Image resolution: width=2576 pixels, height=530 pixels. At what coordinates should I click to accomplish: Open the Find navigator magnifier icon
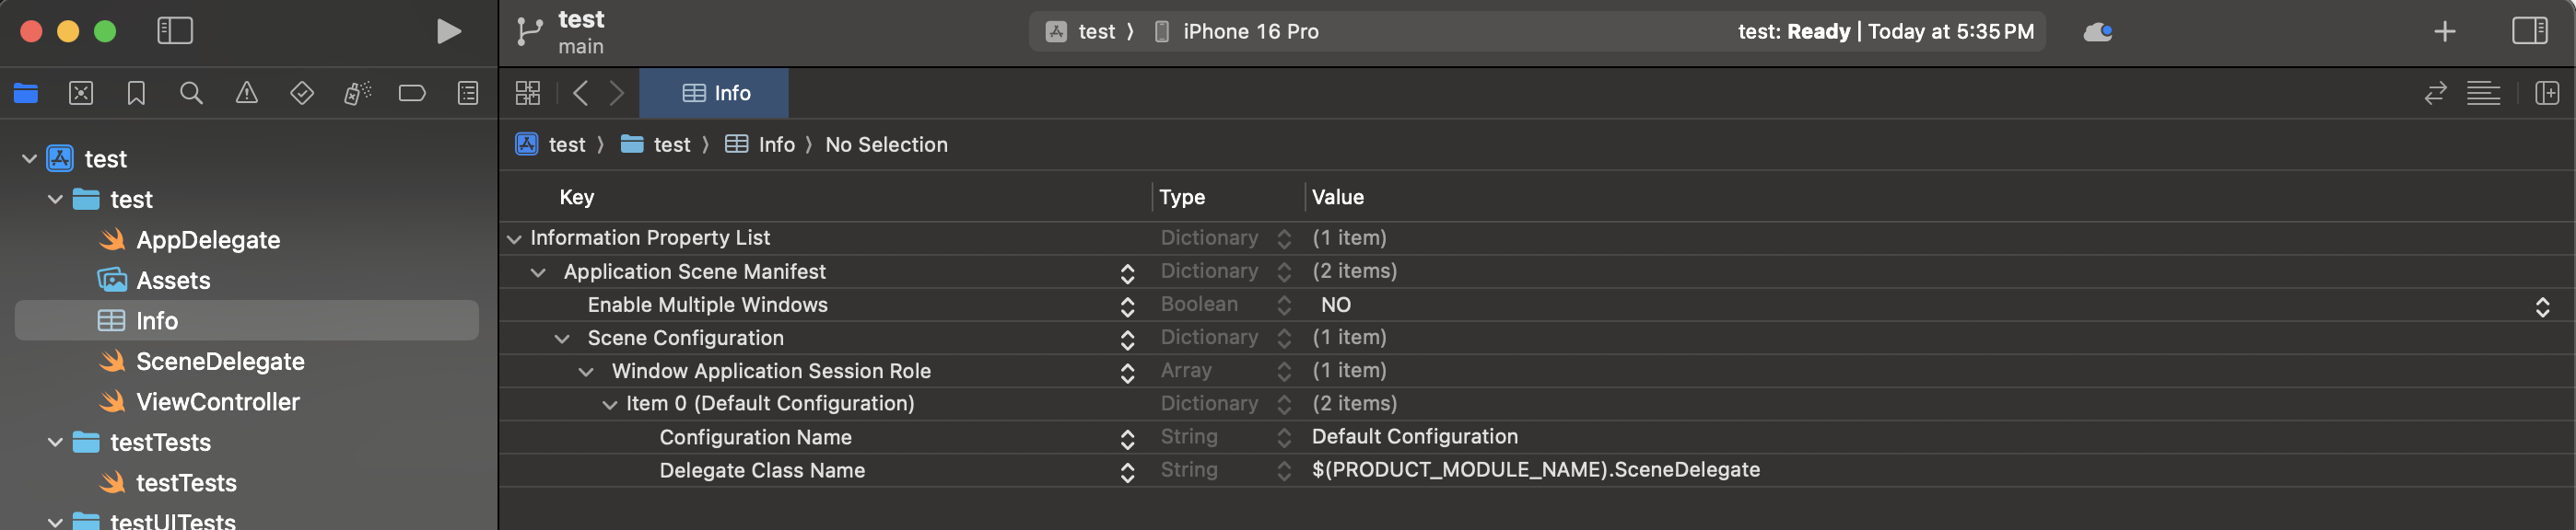point(191,94)
